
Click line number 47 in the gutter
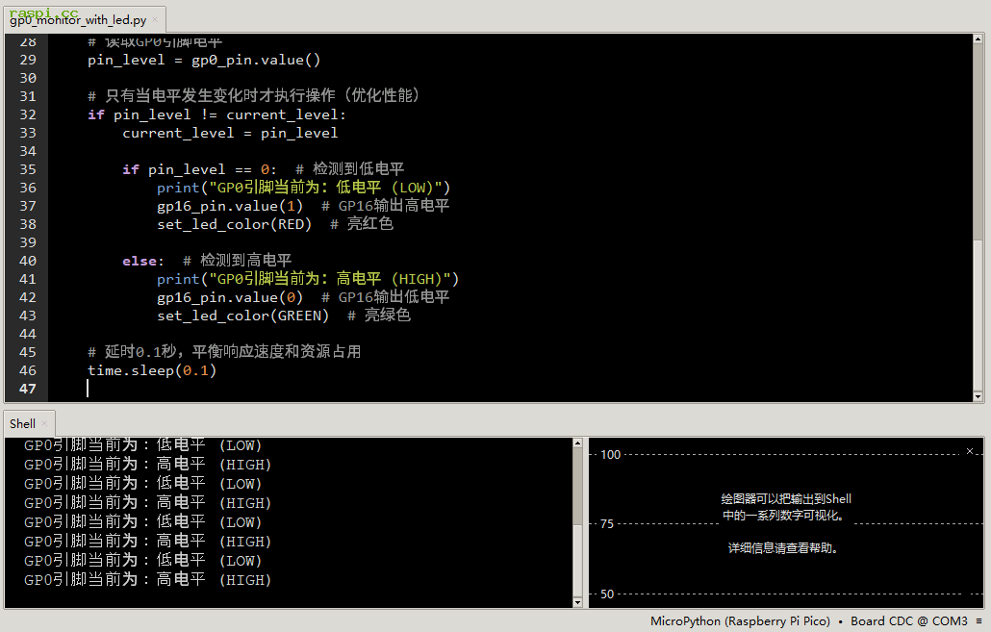(x=27, y=389)
